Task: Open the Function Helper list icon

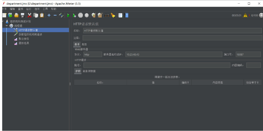Action: (x=120, y=15)
